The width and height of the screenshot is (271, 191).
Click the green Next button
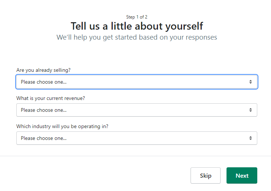click(242, 175)
